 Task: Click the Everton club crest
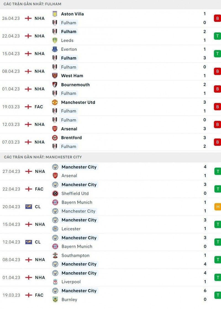(55, 49)
